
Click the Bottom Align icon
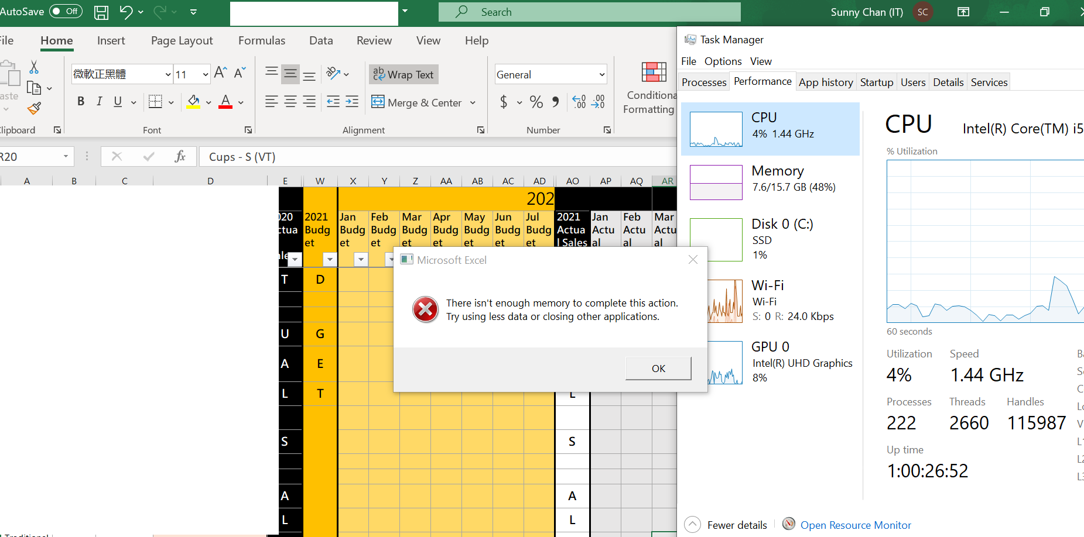click(x=309, y=75)
